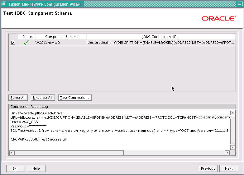Click the maximize icon in title bar
244x175 pixels.
click(x=240, y=4)
